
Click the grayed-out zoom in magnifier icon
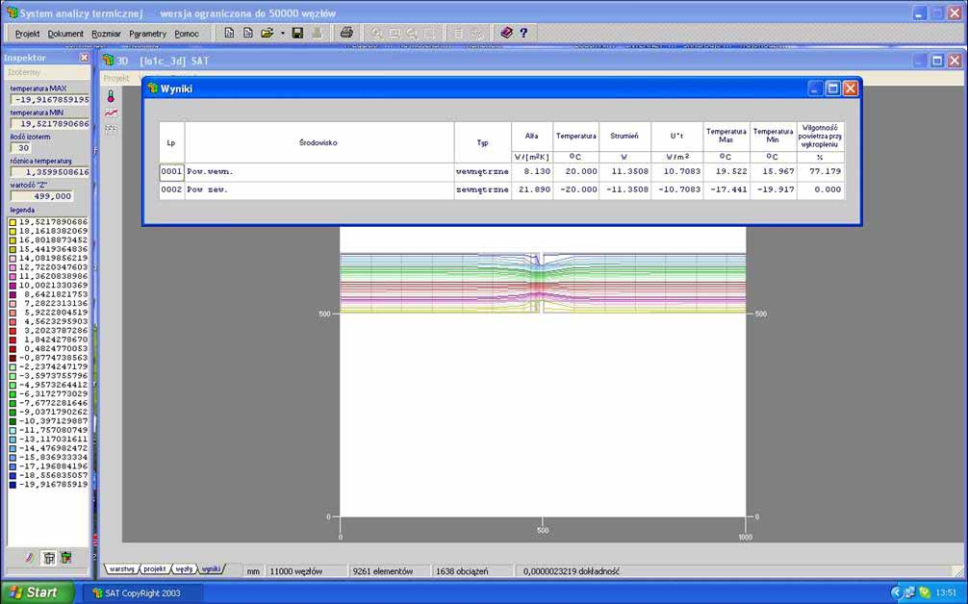(x=376, y=34)
